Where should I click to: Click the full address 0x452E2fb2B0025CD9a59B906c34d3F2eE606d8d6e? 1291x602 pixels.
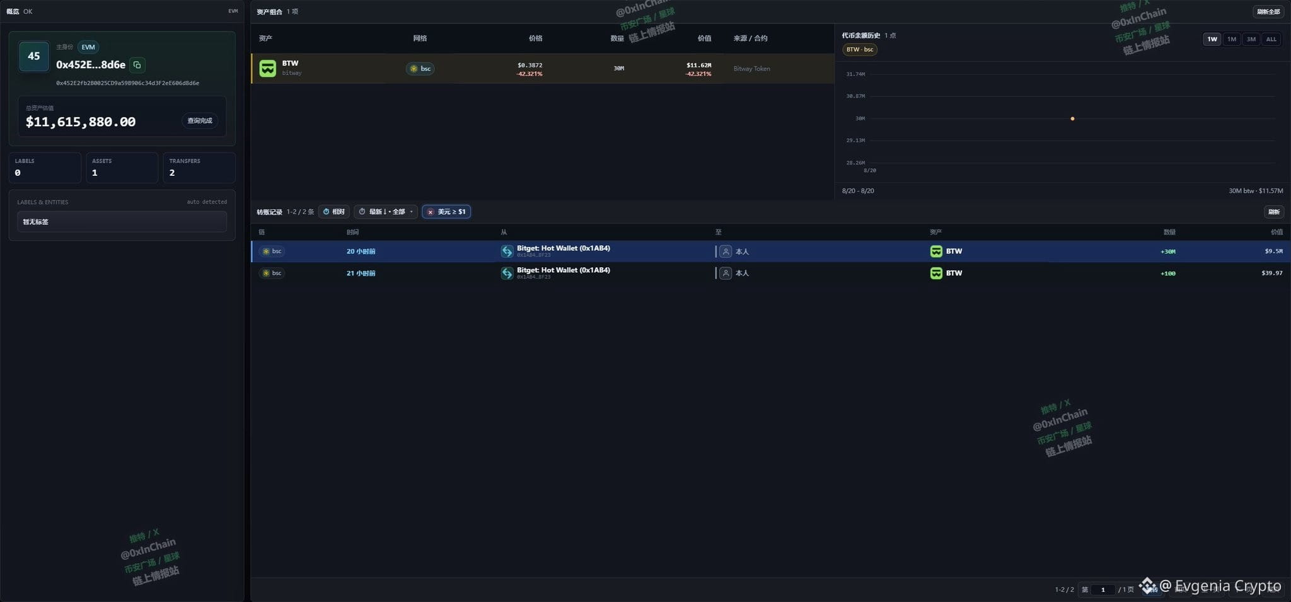click(x=127, y=83)
